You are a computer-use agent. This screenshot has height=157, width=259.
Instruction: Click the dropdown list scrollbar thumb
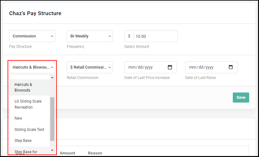[x=52, y=119]
